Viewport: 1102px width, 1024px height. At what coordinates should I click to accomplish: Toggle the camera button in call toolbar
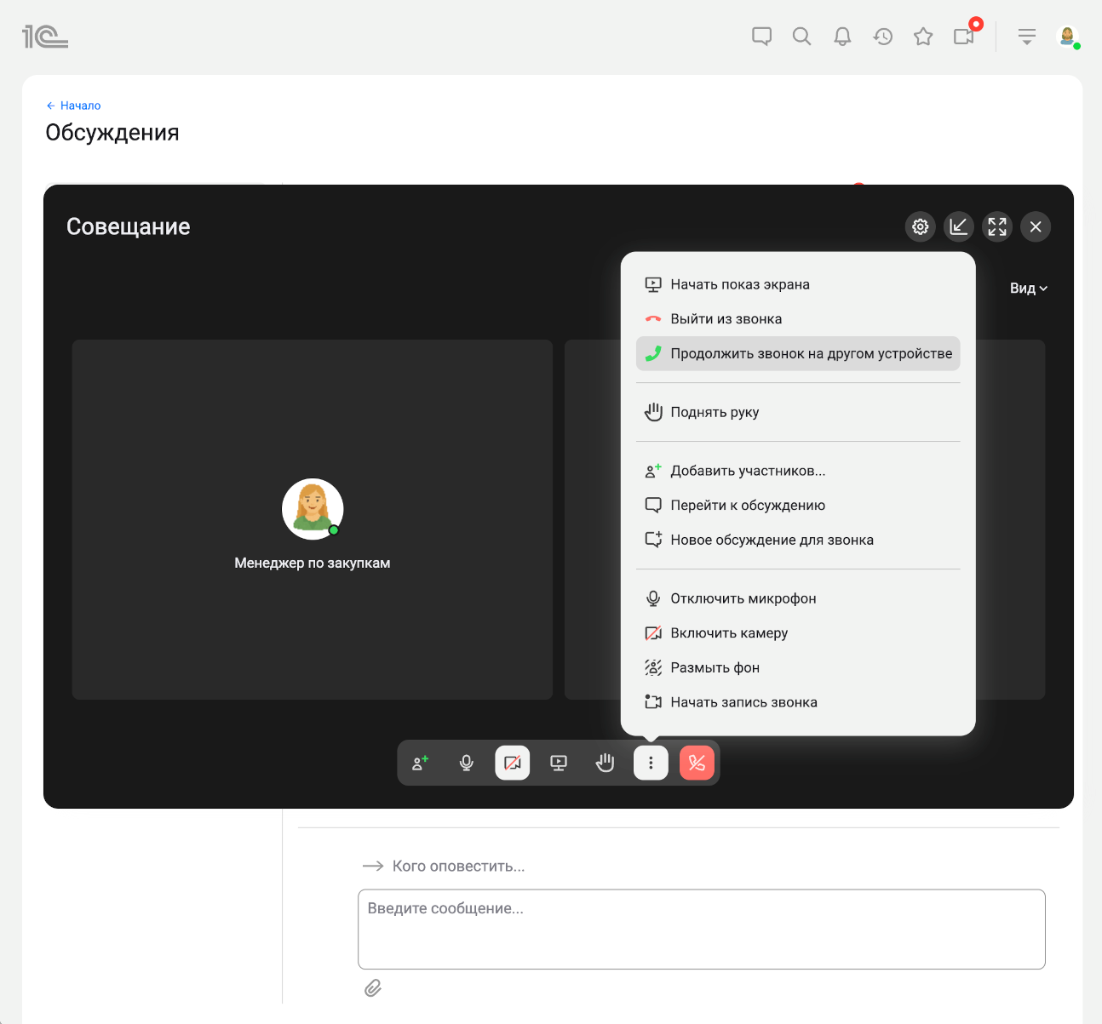pyautogui.click(x=513, y=763)
